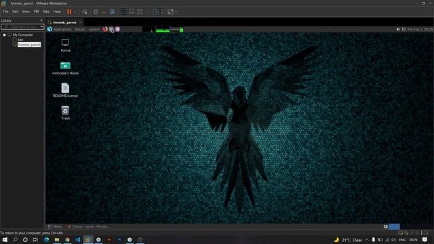Click the show desktop icon in Parrot bottom panel
Viewport: 434px width, 244px height.
[x=386, y=226]
